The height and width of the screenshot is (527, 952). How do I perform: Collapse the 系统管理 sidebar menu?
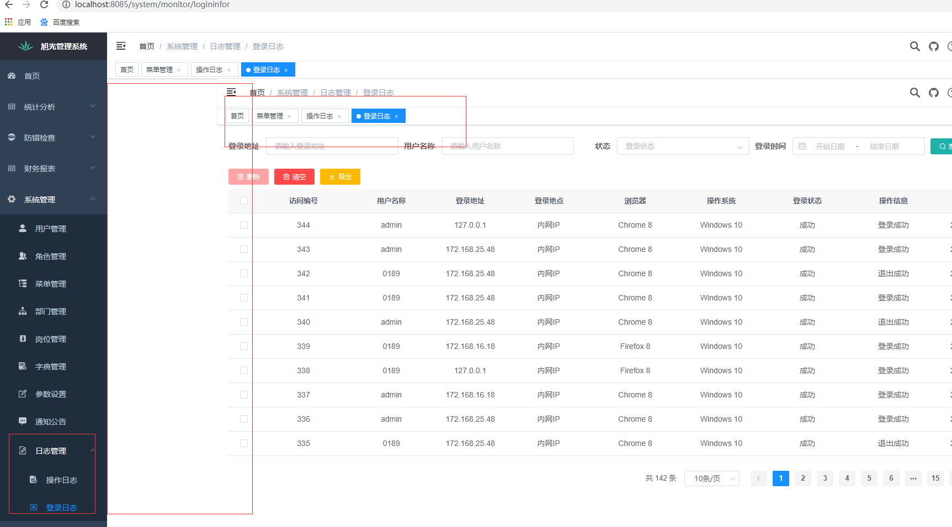pyautogui.click(x=54, y=199)
